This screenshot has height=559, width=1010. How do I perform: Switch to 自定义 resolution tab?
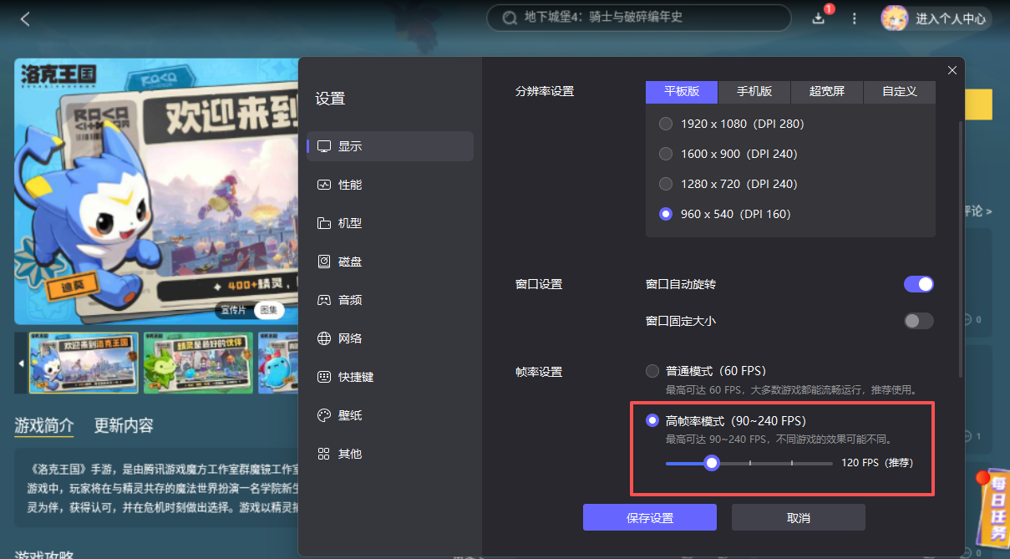(900, 91)
